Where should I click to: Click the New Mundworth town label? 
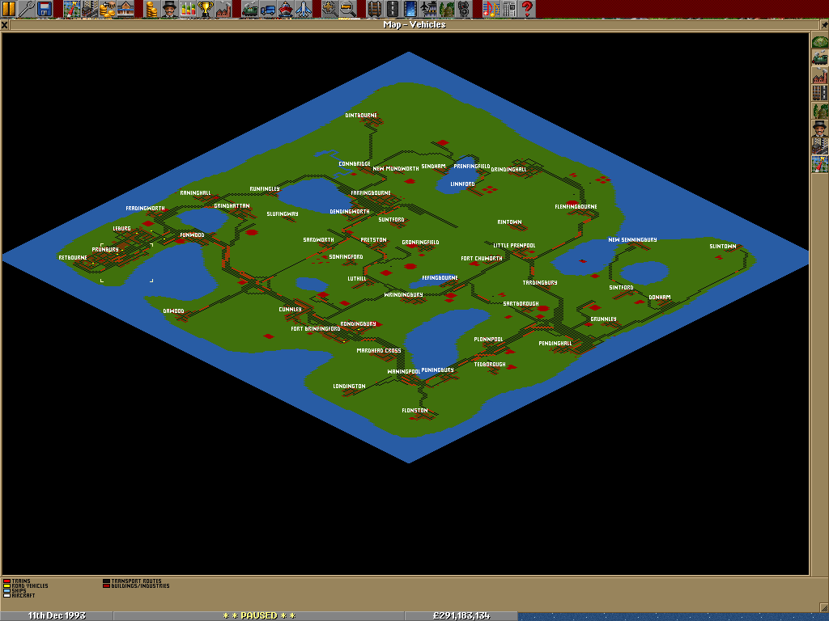click(x=396, y=169)
